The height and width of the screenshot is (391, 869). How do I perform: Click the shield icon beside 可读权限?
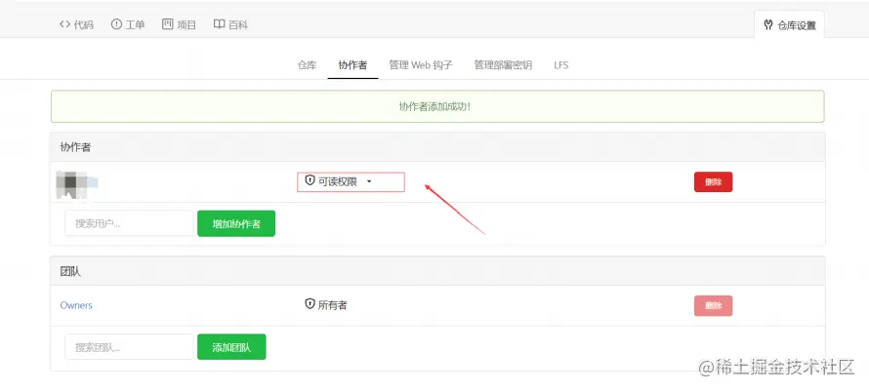[310, 180]
